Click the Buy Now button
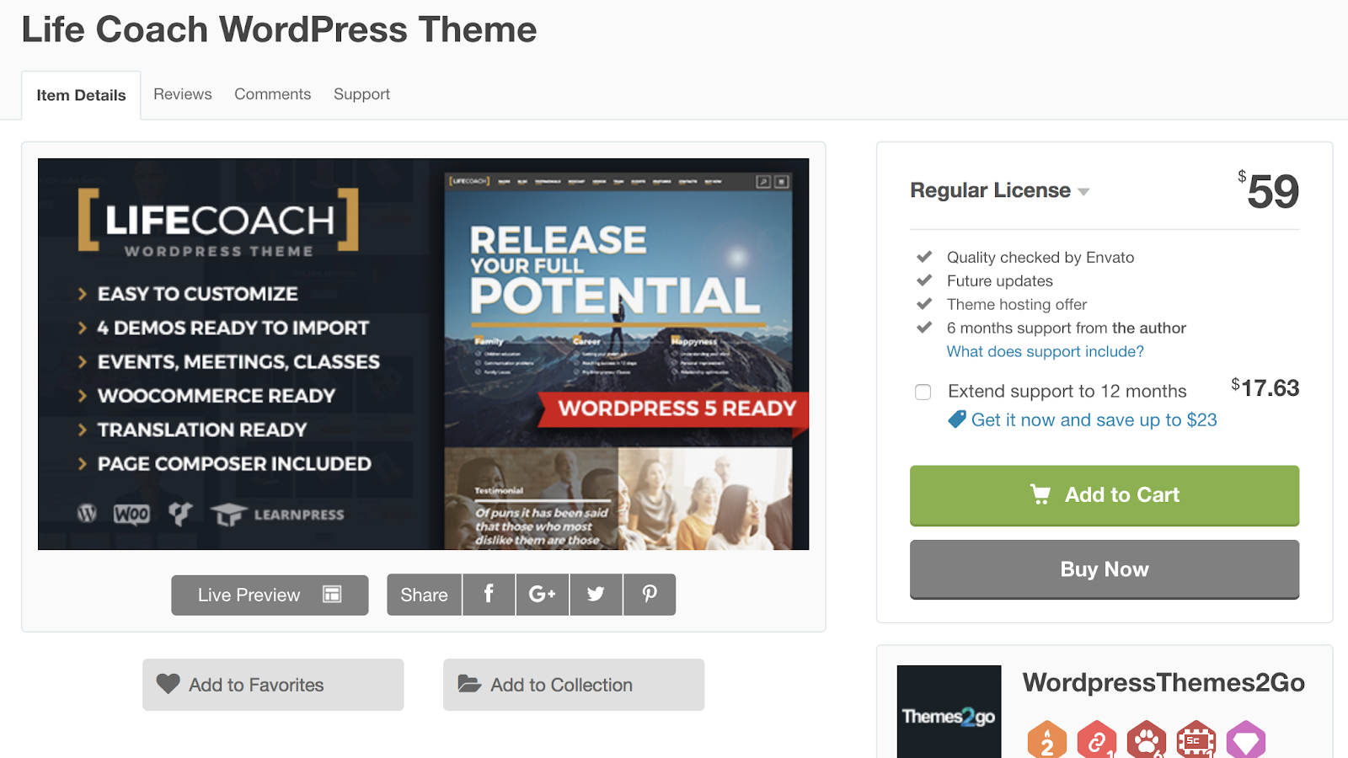The image size is (1348, 758). tap(1105, 569)
